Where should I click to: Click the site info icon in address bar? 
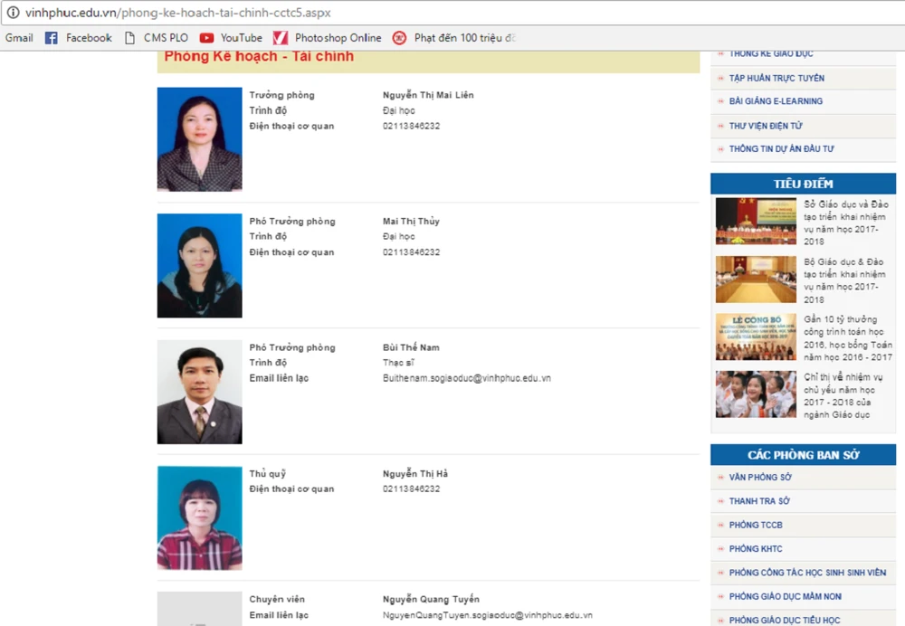click(x=13, y=13)
